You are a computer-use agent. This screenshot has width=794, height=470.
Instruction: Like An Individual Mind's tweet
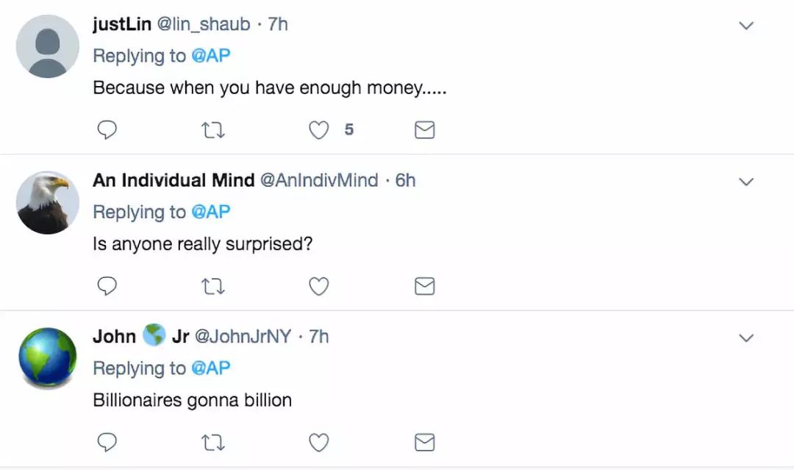coord(318,286)
